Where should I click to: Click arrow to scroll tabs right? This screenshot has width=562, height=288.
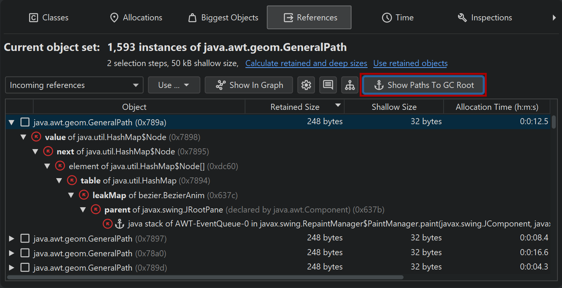[x=554, y=18]
